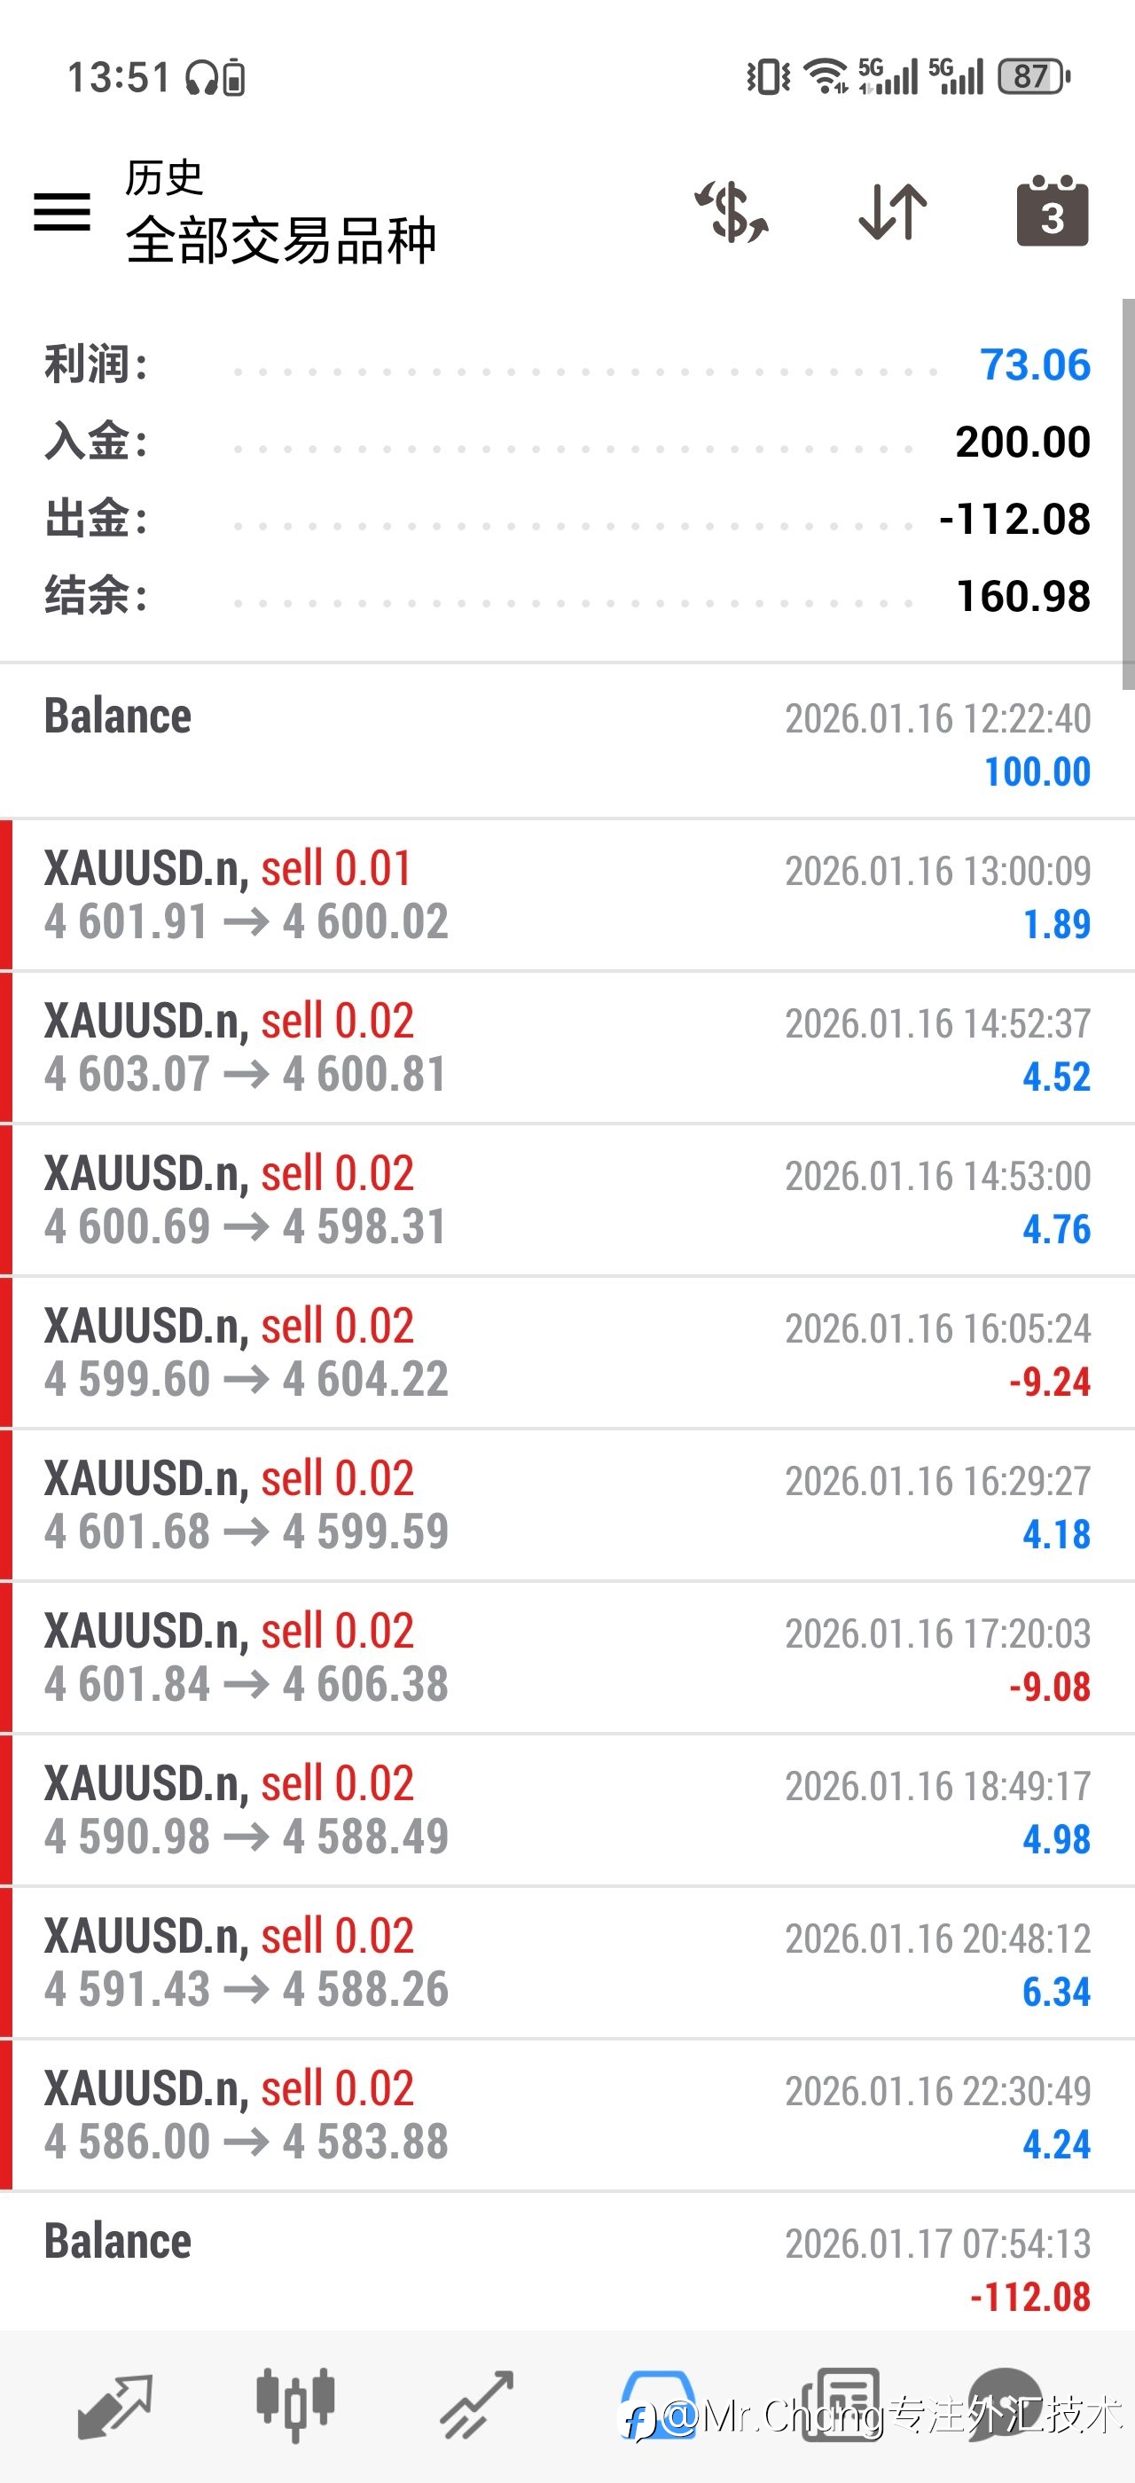Open the calendar date range picker
The height and width of the screenshot is (2483, 1135).
[1053, 211]
